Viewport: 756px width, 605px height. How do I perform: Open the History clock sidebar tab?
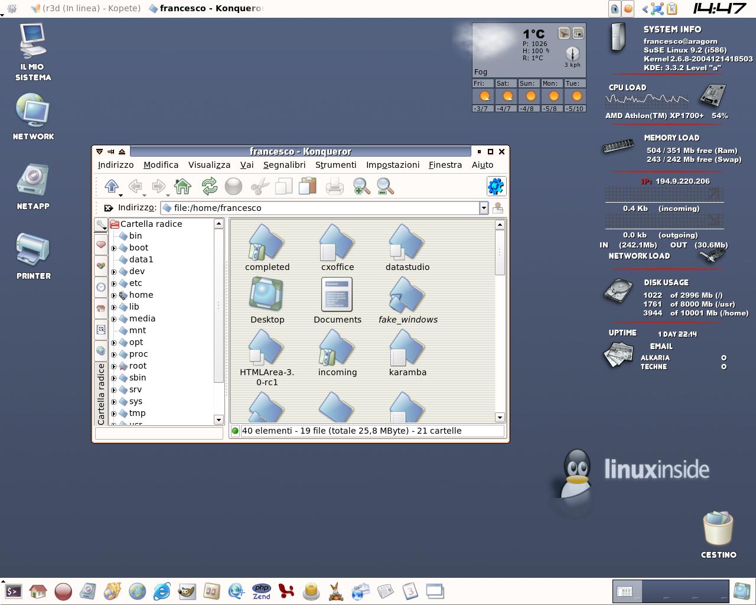(x=101, y=287)
